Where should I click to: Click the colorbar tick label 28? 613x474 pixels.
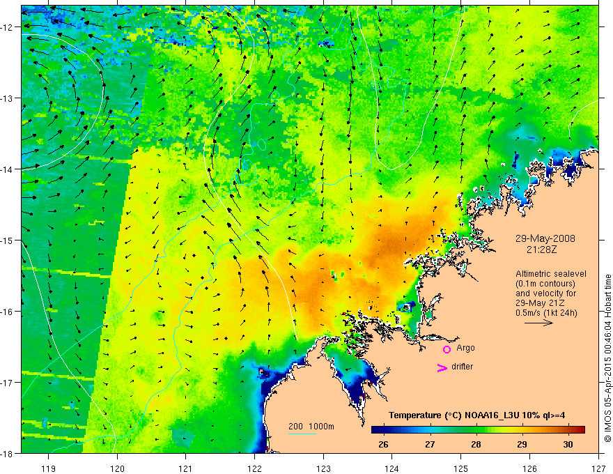click(x=476, y=444)
